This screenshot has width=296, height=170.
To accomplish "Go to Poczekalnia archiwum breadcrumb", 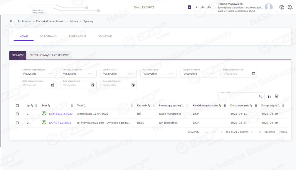I will coord(51,21).
